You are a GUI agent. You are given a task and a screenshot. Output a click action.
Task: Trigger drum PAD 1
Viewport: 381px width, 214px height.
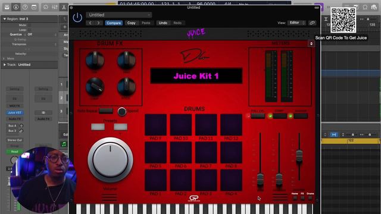coord(155,180)
